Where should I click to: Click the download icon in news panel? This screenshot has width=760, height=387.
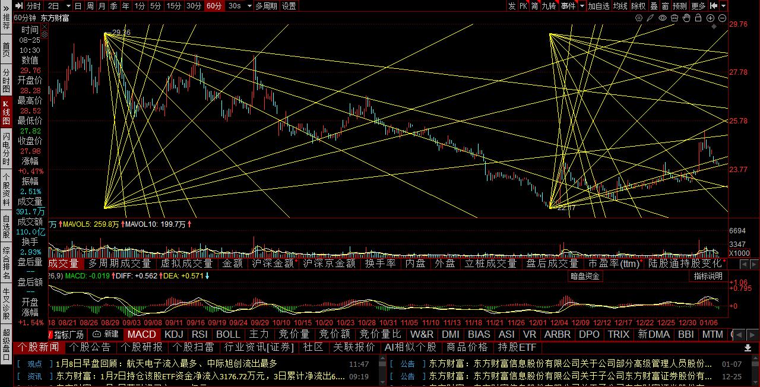[x=747, y=347]
